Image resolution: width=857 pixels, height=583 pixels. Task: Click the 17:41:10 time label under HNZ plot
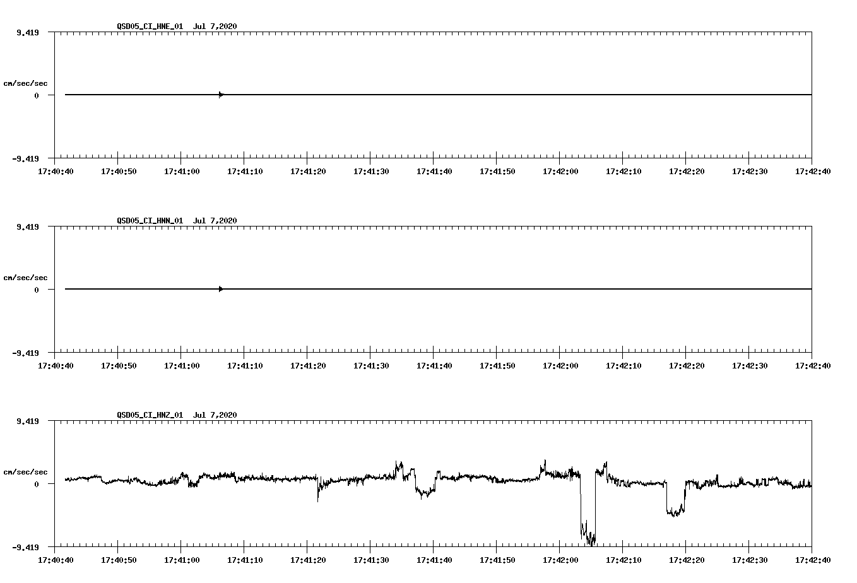click(245, 560)
